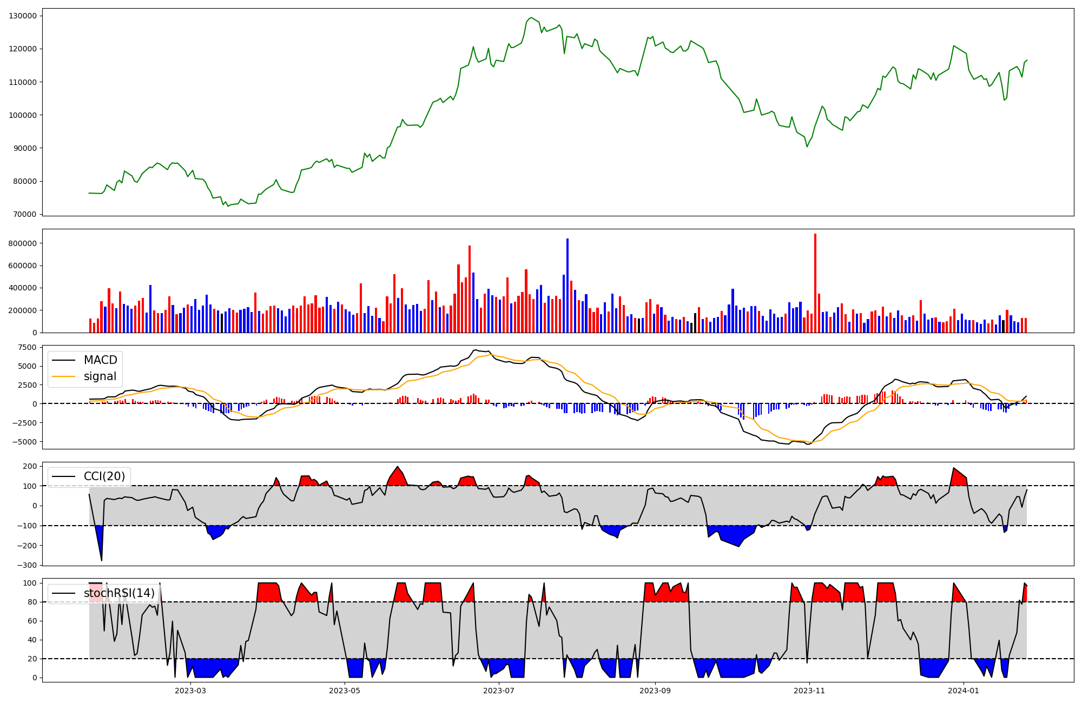
Task: Click the 2023-05 date tick label
Action: click(x=345, y=691)
